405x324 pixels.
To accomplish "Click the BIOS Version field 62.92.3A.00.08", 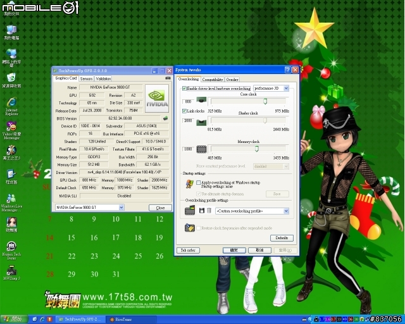I will (120, 118).
